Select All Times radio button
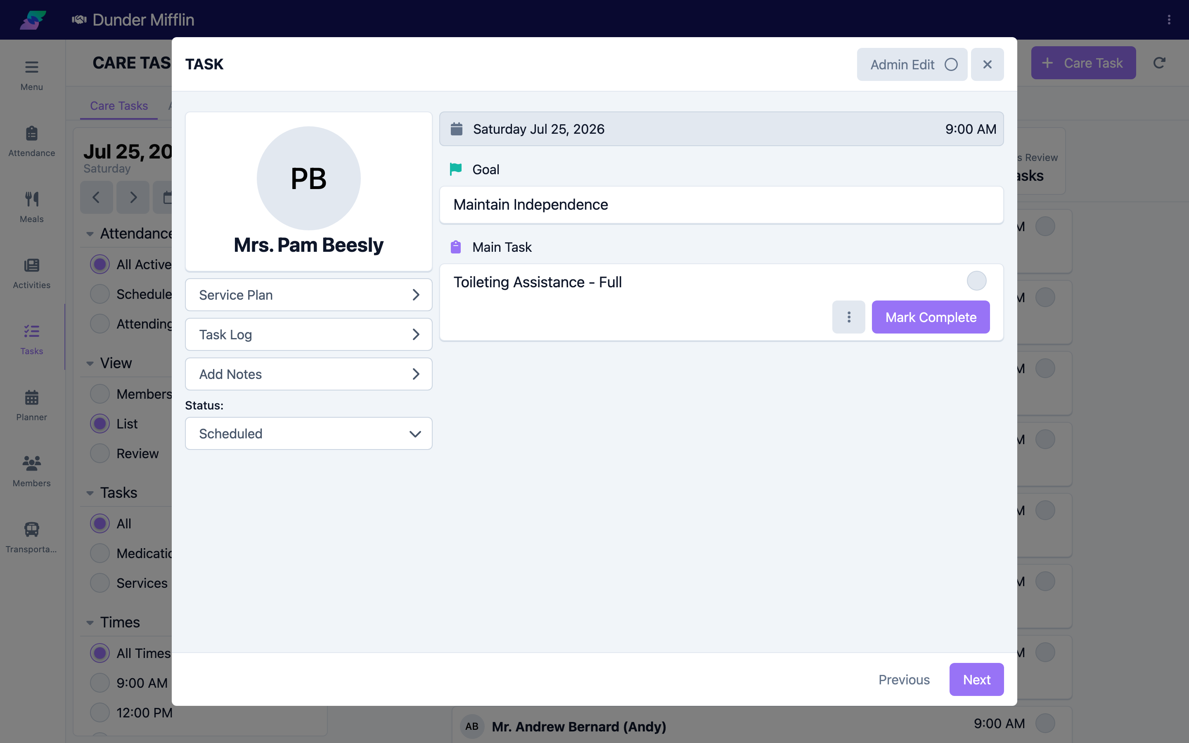 [100, 653]
